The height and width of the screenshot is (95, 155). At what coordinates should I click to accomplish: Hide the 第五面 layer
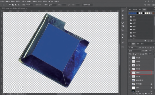(129, 58)
